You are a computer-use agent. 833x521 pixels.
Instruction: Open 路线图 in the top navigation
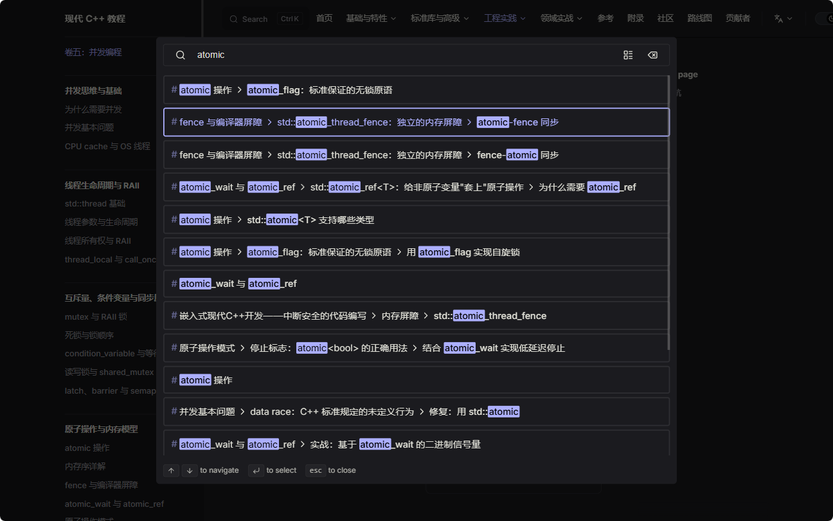699,19
